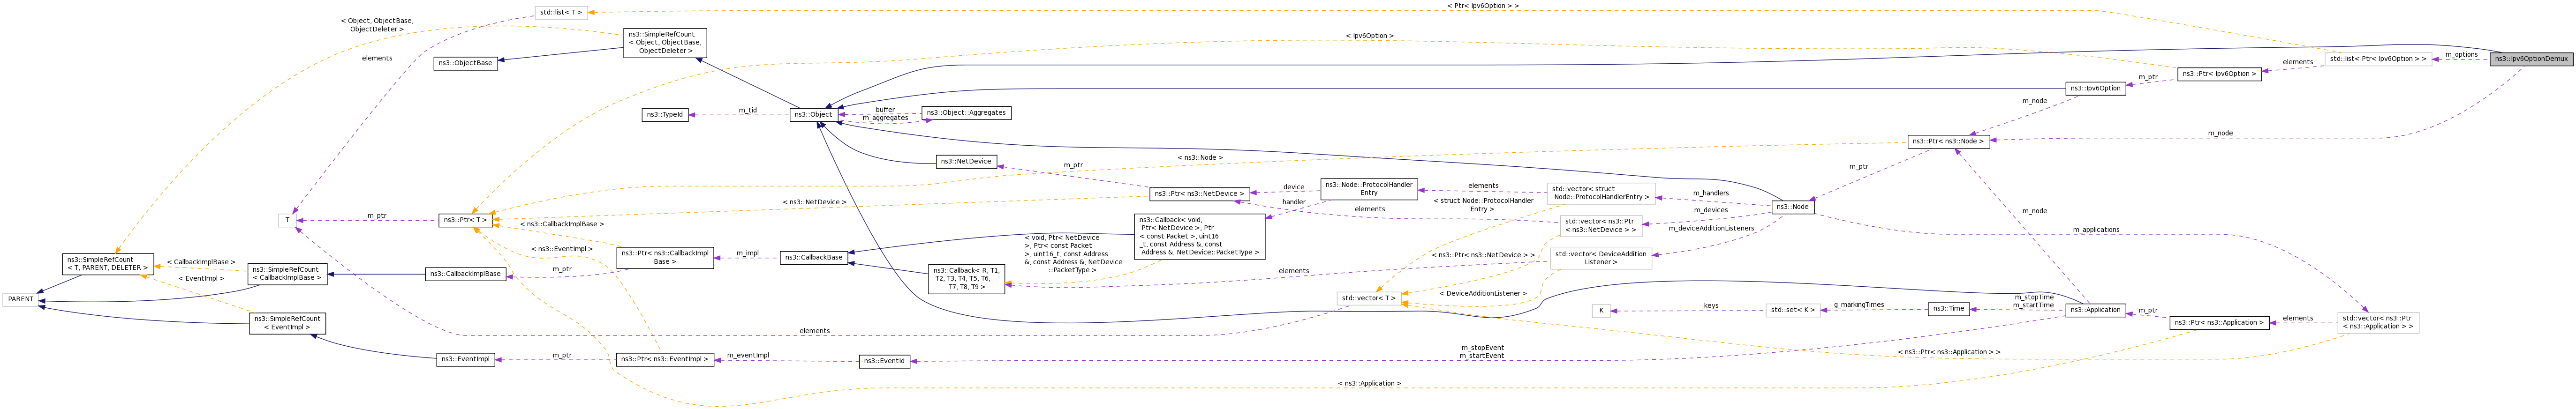This screenshot has height=409, width=2576.
Task: Click the ns3::Object node
Action: pyautogui.click(x=813, y=115)
